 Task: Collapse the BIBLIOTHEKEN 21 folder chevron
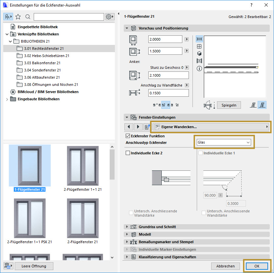pos(10,41)
